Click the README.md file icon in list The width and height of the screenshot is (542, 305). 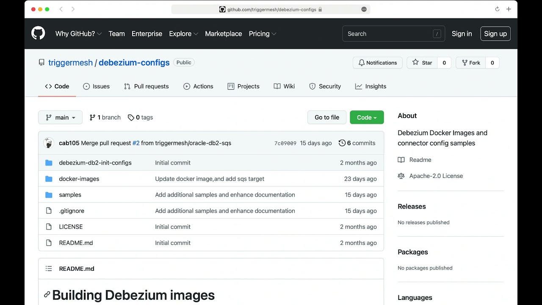click(49, 243)
